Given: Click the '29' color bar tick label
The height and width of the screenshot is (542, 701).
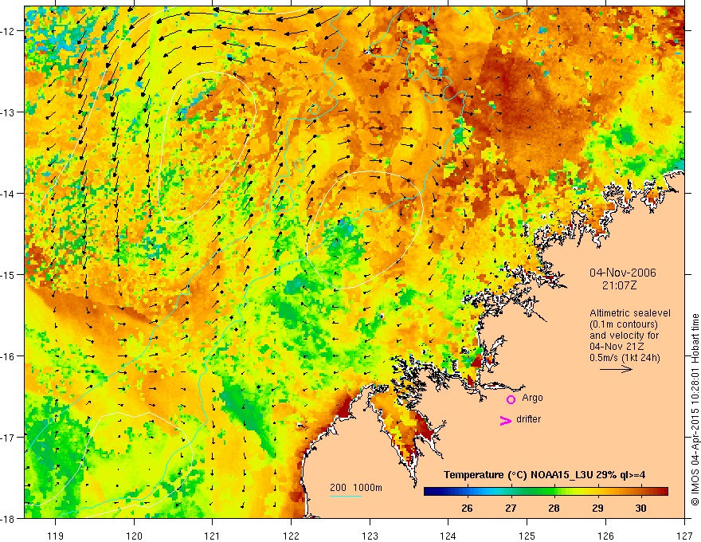Looking at the screenshot, I should pyautogui.click(x=597, y=508).
